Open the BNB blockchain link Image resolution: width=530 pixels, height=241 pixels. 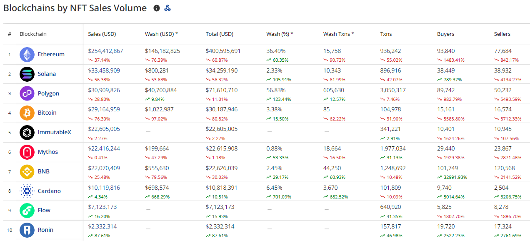click(x=44, y=171)
